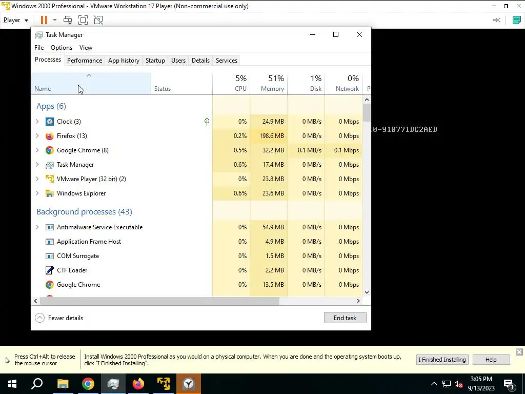Expand the Google Chrome (8) process group
This screenshot has height=394, width=525.
37,150
